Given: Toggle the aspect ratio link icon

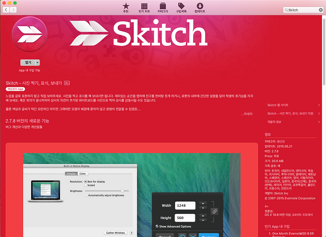Looking at the screenshot, I should [x=214, y=211].
